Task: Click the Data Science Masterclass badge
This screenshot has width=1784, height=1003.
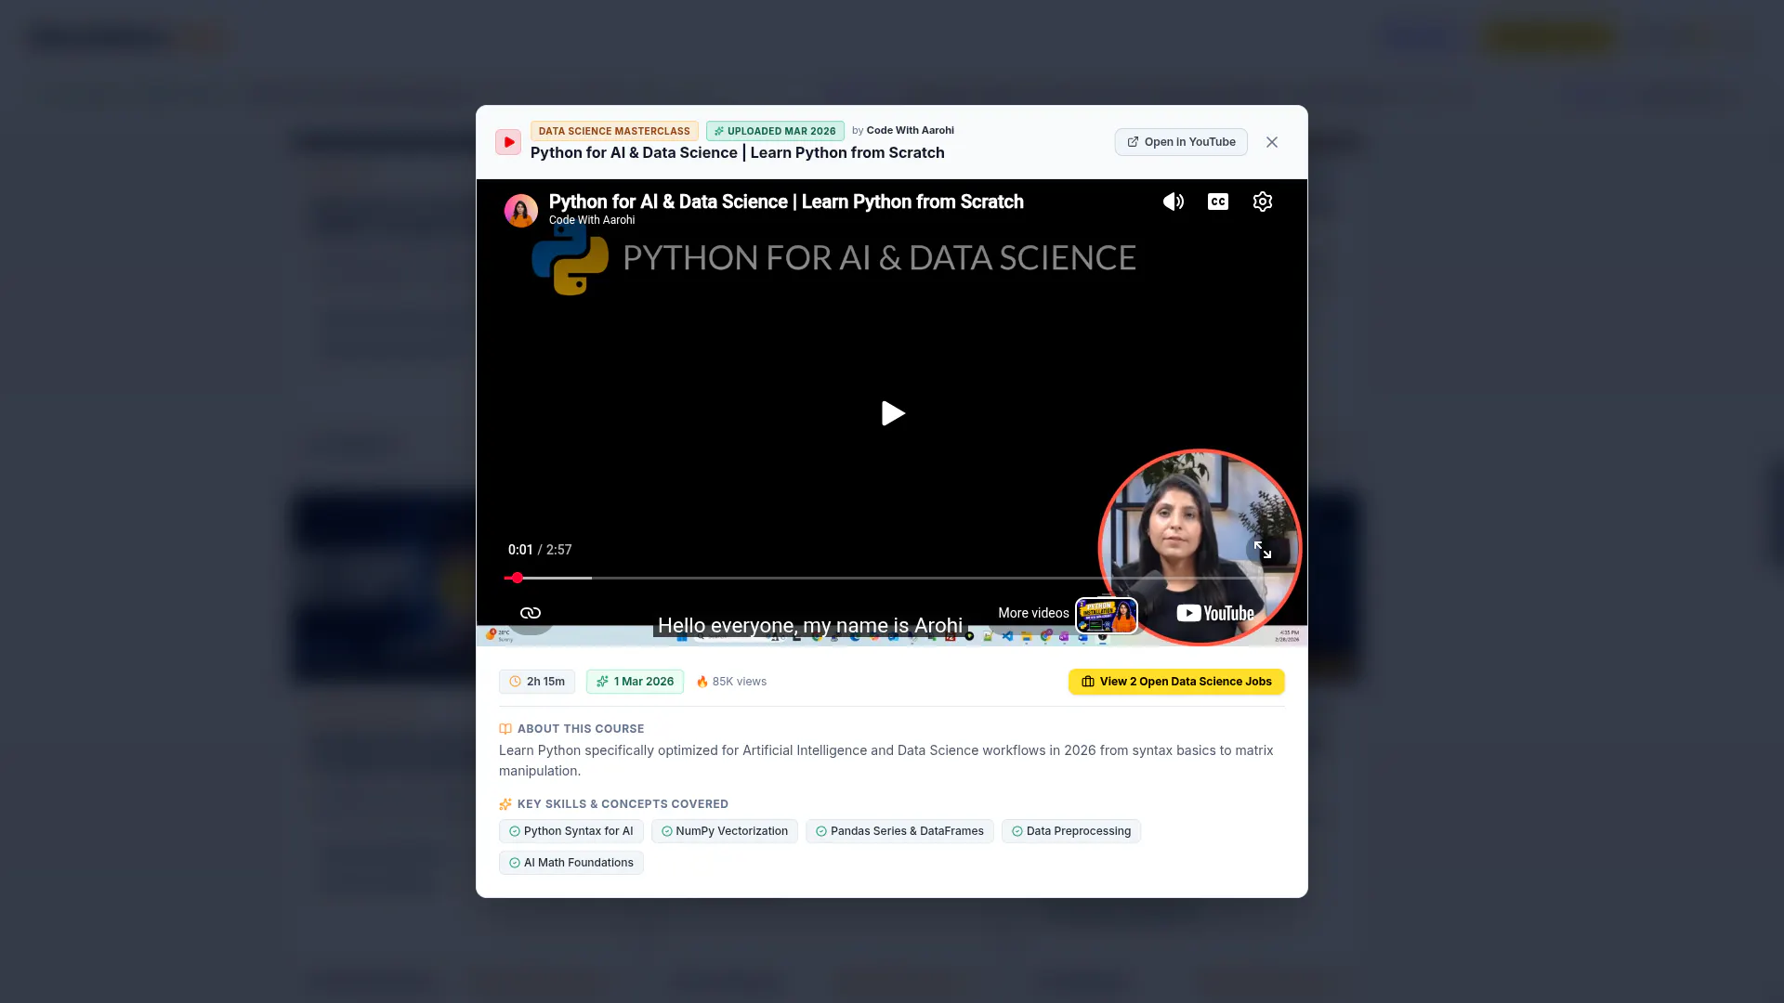Action: coord(614,131)
